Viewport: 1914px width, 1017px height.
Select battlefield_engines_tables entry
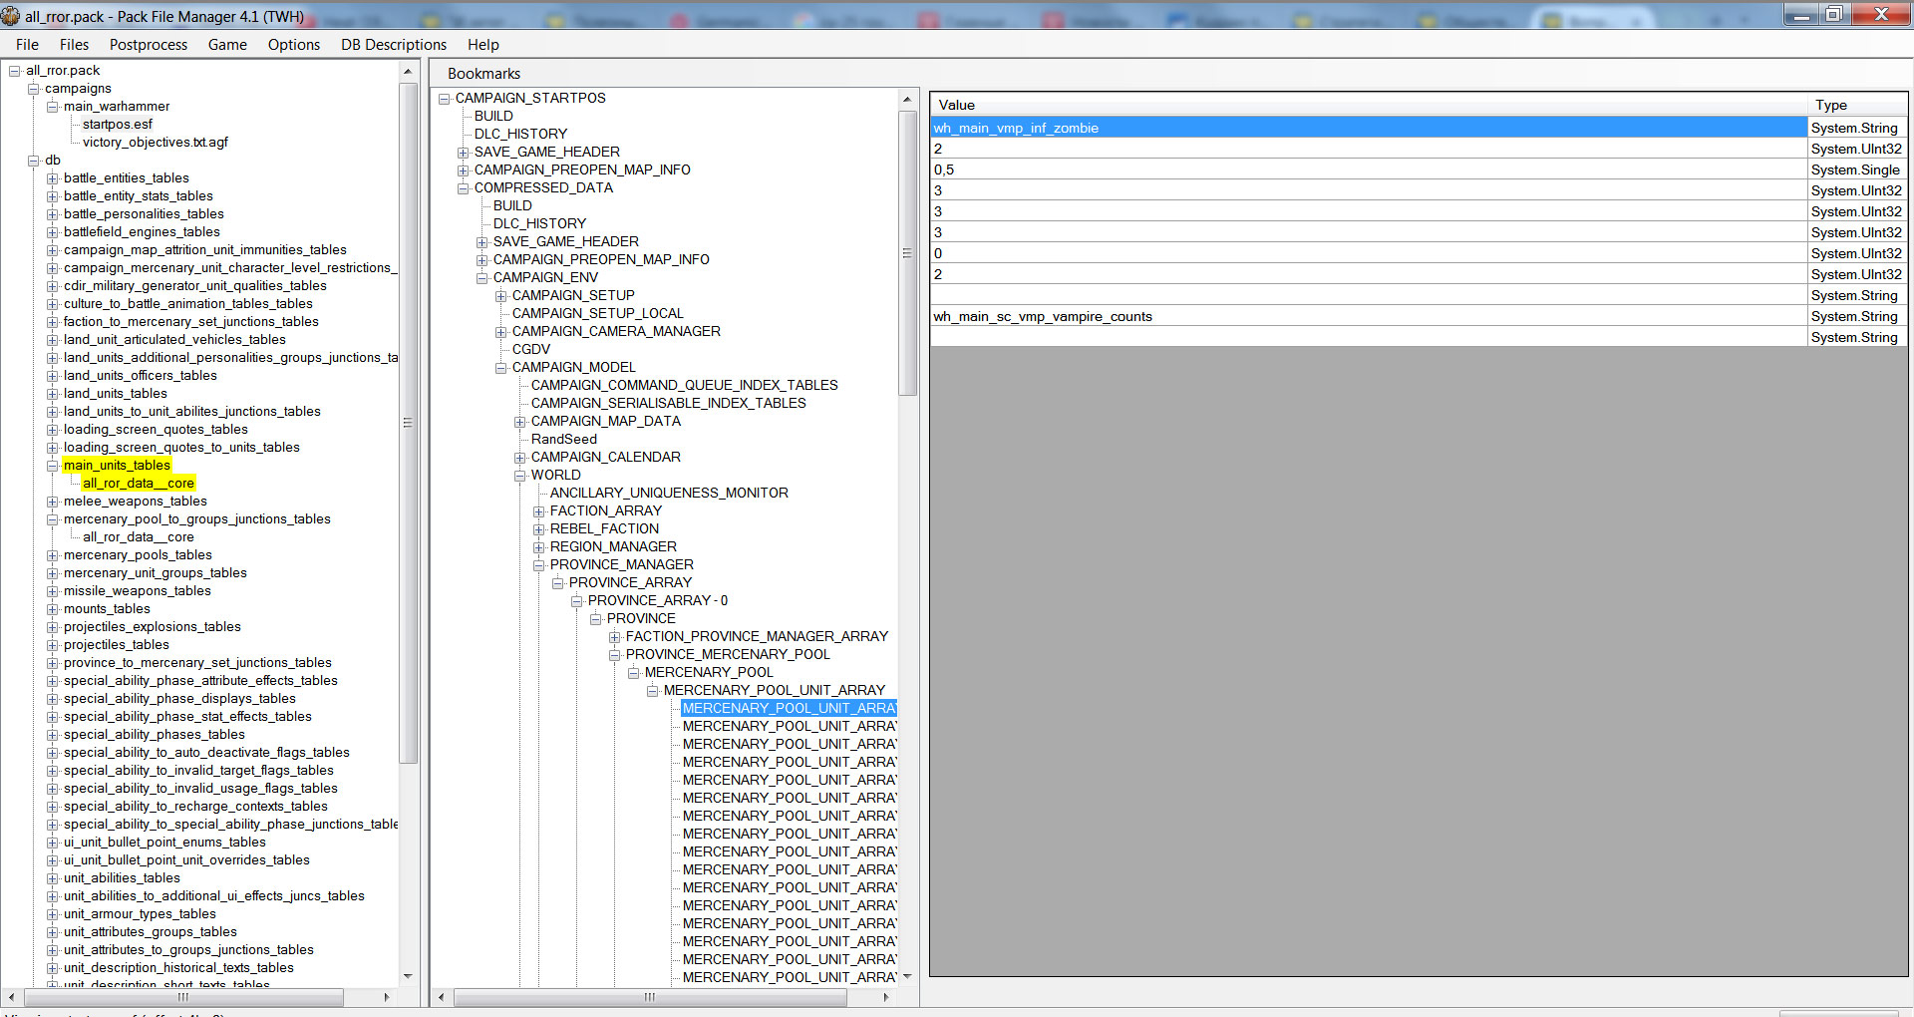pos(142,232)
